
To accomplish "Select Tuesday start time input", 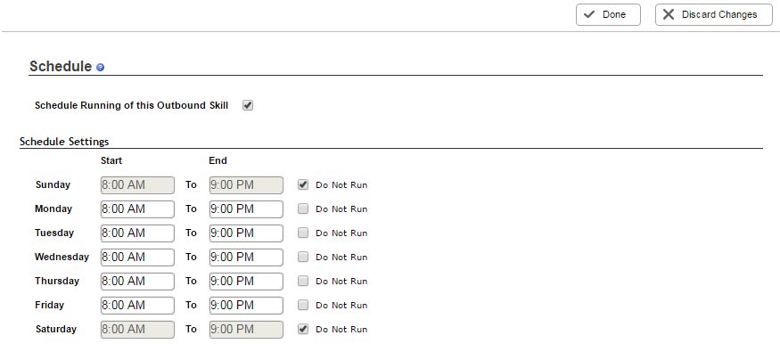I will pos(137,233).
